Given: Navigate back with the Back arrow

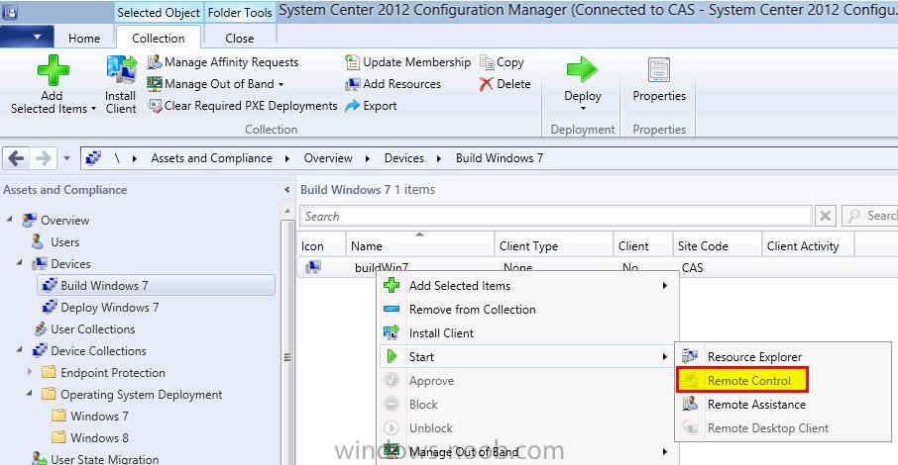Looking at the screenshot, I should coord(17,158).
